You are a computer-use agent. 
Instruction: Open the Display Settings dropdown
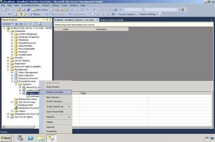point(149,14)
